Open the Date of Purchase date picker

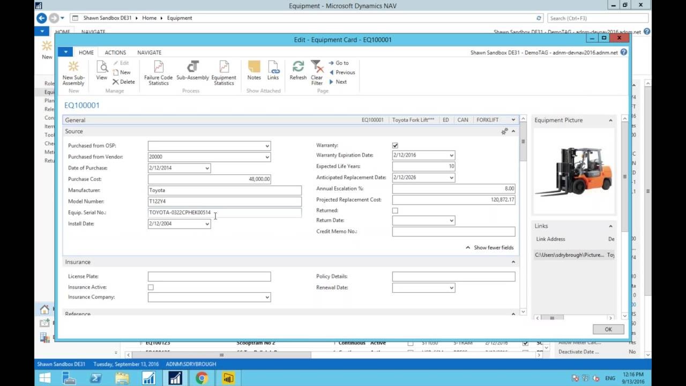pos(207,168)
